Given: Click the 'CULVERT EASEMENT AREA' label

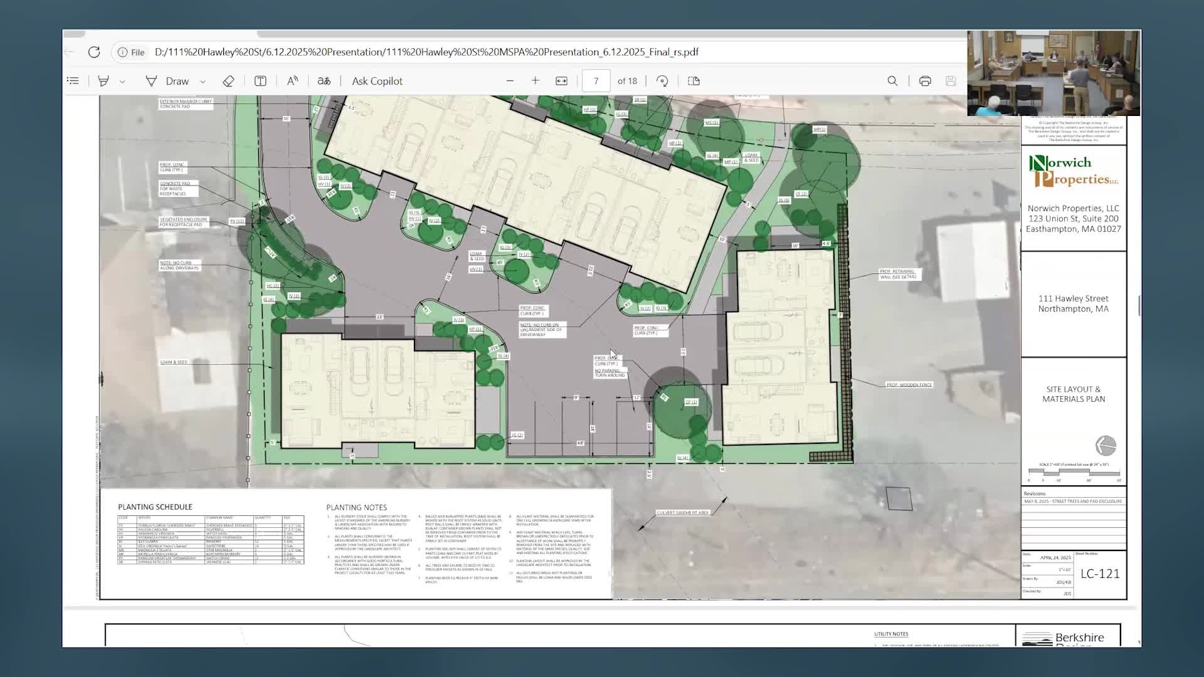Looking at the screenshot, I should (x=683, y=512).
